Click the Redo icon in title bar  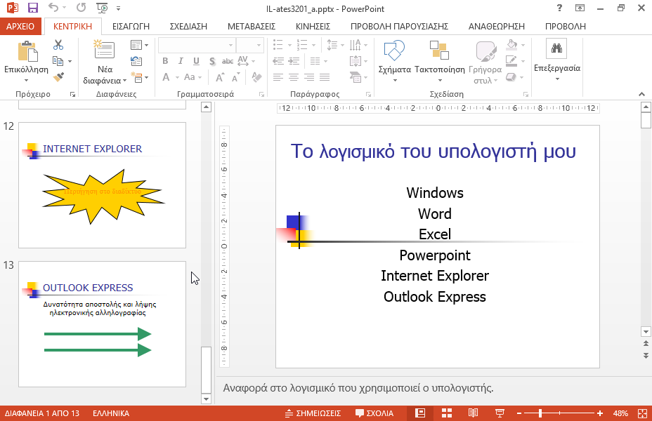tap(81, 8)
